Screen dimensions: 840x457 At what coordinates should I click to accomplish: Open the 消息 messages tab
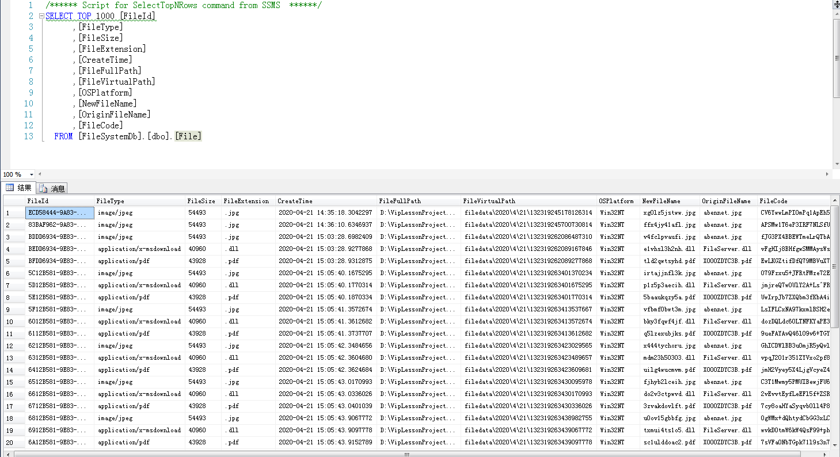(x=52, y=188)
